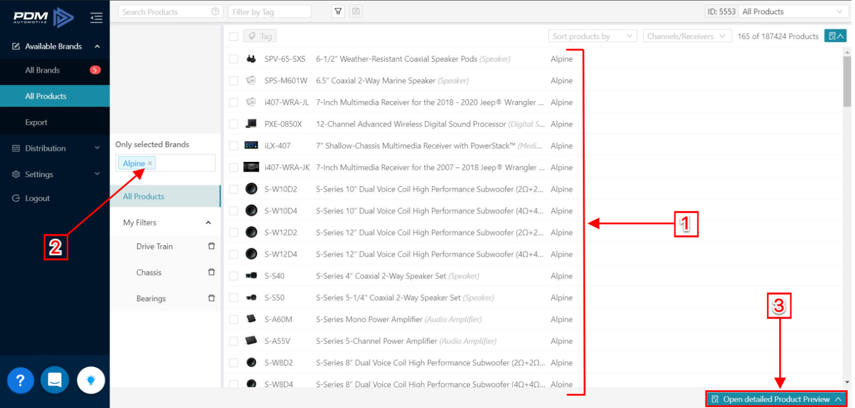Click the Filter by Tag field
The height and width of the screenshot is (408, 855).
point(270,11)
